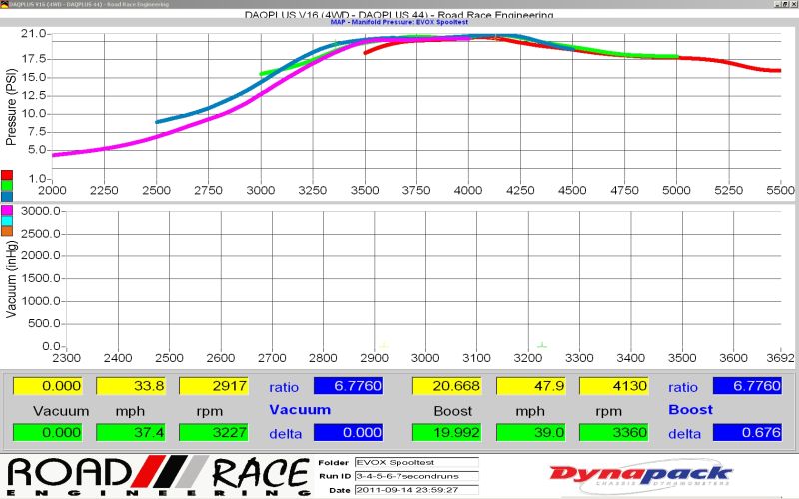
Task: Pick the blue run color swatch
Action: (7, 197)
